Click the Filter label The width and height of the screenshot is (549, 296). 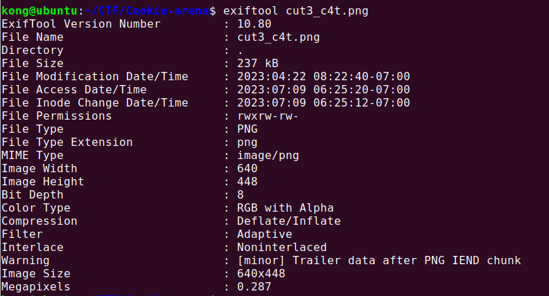tap(22, 234)
